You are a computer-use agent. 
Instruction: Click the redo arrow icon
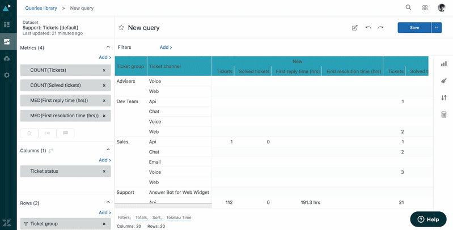(380, 28)
